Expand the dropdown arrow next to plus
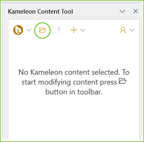Viewport: 144px width, 142px height. [x=83, y=30]
